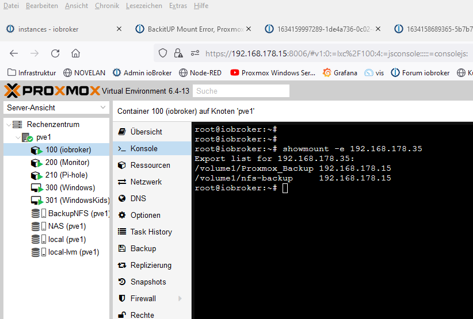Open the shield tracking protection icon
The image size is (473, 319).
[x=163, y=53]
